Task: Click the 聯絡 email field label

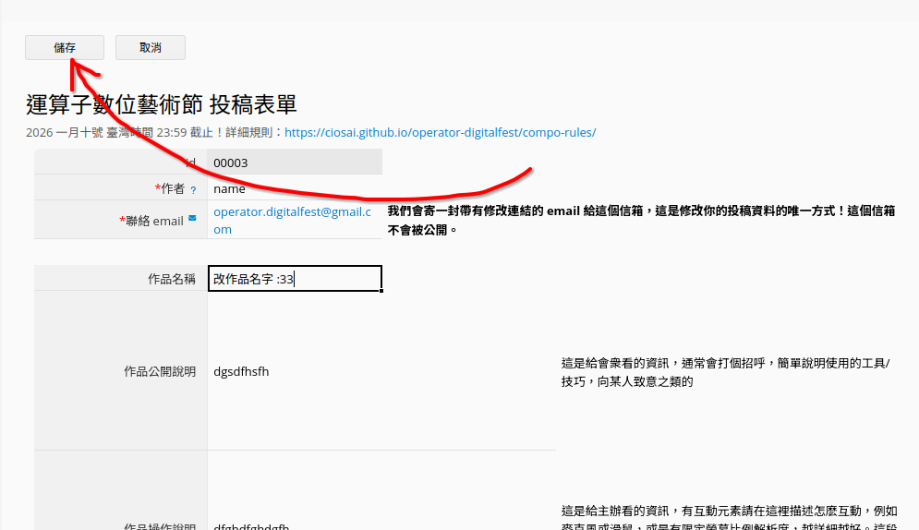Action: [x=151, y=221]
